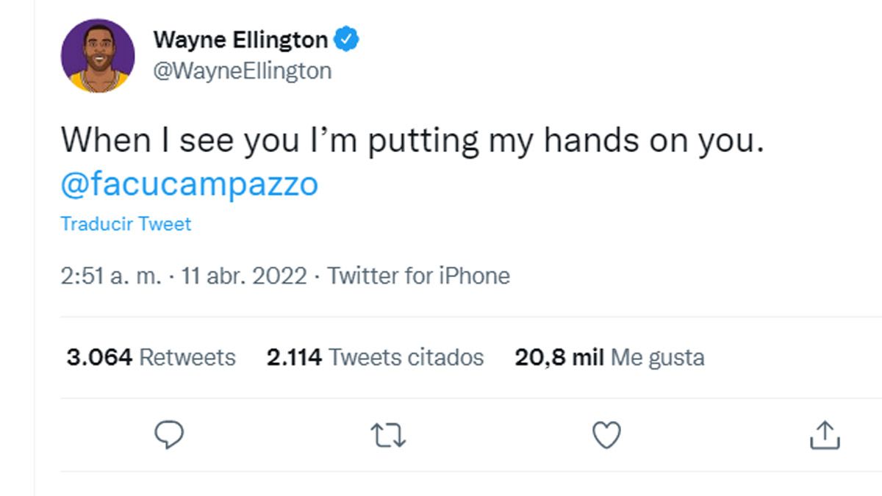Open Wayne Ellington's profile avatar
882x496 pixels.
click(98, 56)
